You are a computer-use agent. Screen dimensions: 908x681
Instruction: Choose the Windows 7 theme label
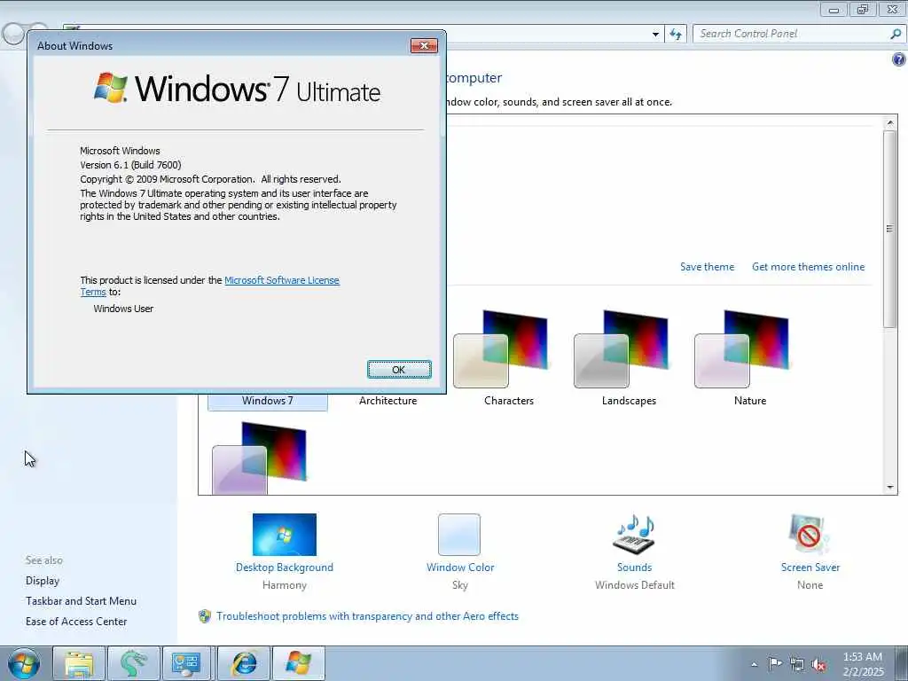(268, 401)
